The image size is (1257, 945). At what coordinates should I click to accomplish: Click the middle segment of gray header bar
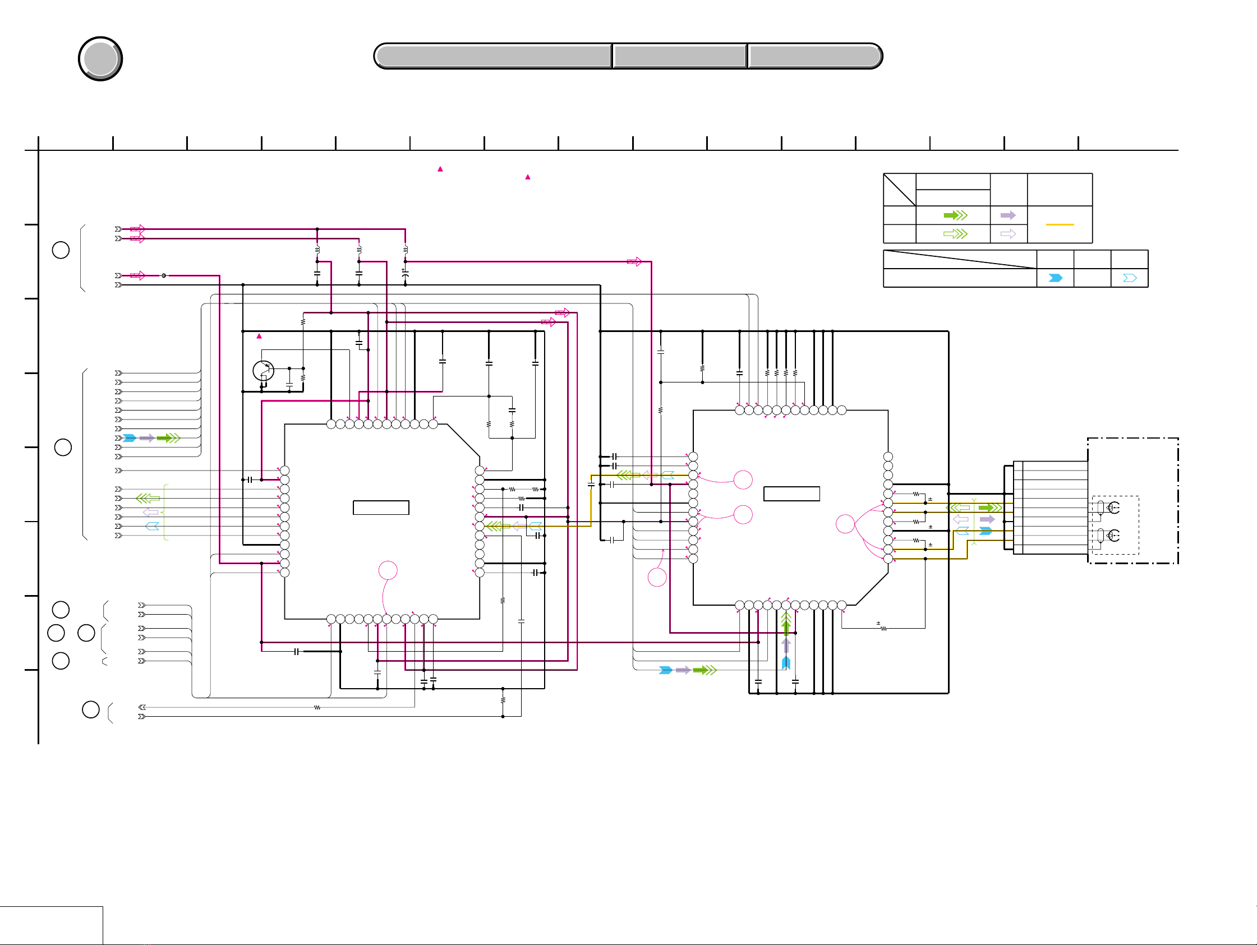coord(680,56)
